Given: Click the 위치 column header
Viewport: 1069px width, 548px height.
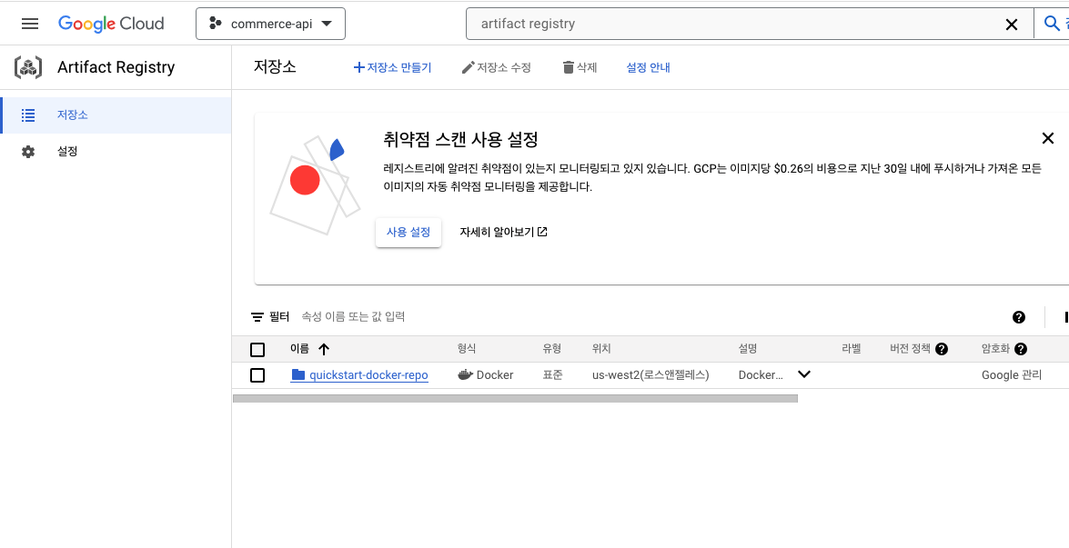Looking at the screenshot, I should coord(601,349).
